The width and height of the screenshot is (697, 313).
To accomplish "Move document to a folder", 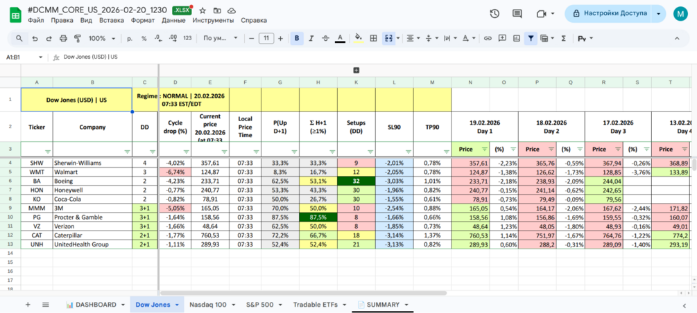I will (217, 10).
